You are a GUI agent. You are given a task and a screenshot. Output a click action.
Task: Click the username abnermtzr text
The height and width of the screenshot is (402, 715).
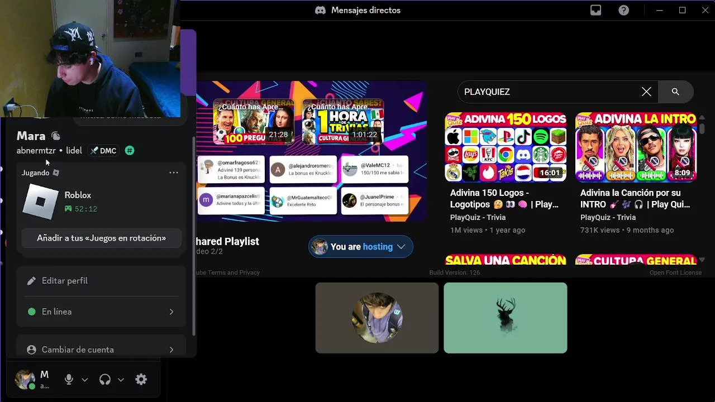point(36,151)
